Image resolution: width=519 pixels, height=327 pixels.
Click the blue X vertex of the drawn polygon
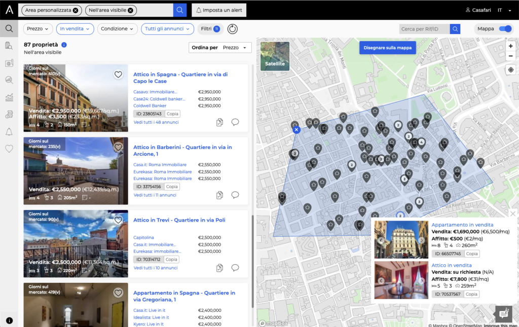pos(296,130)
